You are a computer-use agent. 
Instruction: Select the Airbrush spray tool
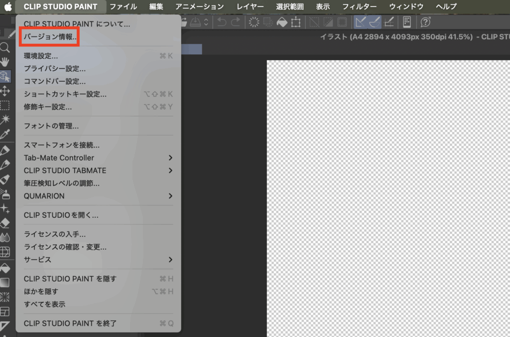(5, 194)
